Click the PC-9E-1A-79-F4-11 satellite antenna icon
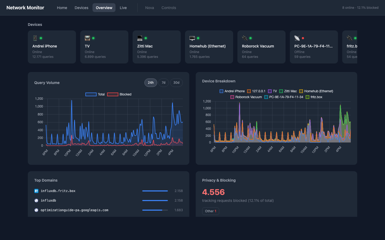This screenshot has height=240, width=385. pyautogui.click(x=297, y=38)
